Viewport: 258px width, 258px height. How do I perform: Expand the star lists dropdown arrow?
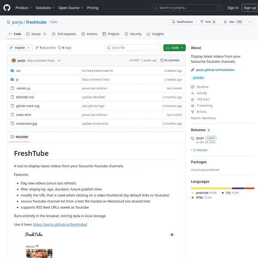tap(249, 22)
